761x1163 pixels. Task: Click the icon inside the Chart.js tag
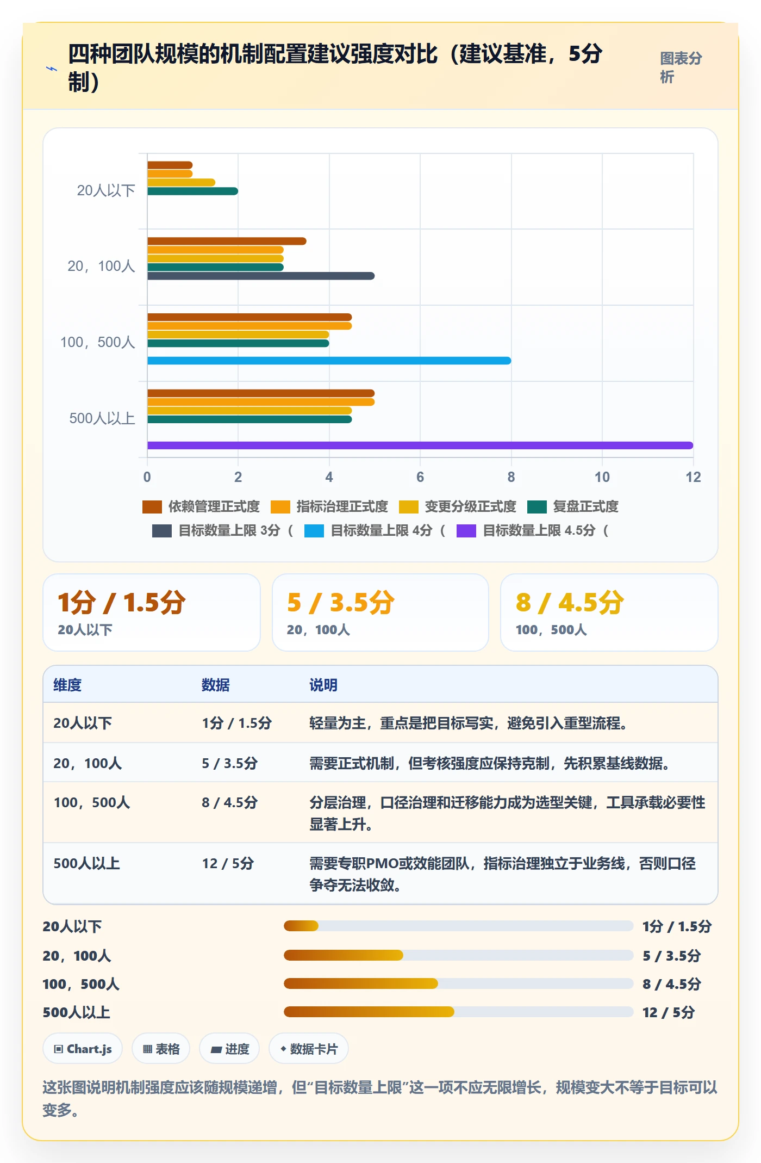(59, 1049)
